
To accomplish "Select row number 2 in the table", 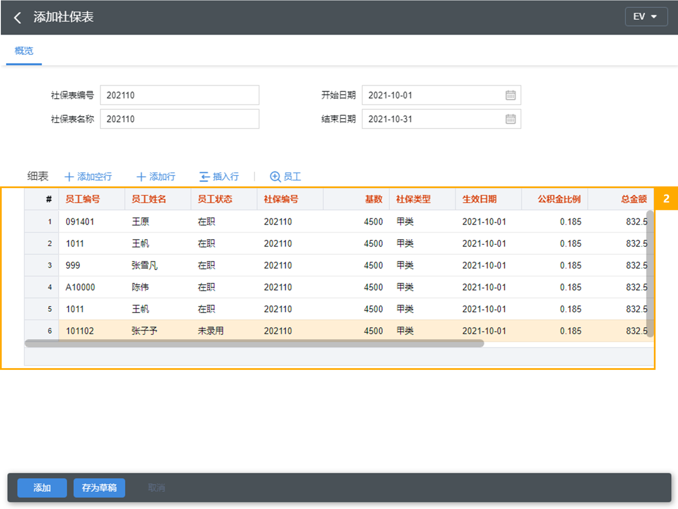I will (42, 244).
